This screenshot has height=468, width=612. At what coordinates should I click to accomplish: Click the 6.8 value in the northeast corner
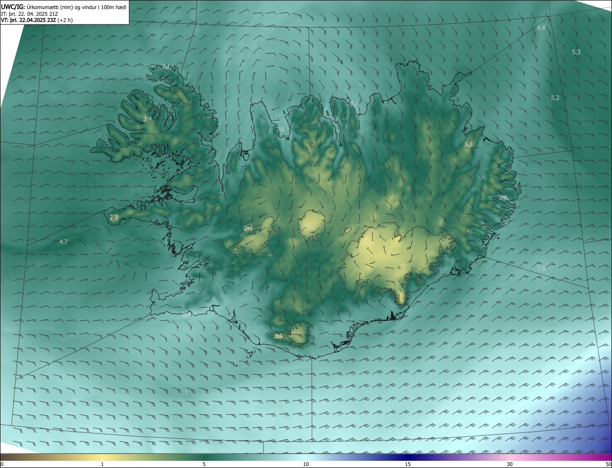(x=541, y=28)
